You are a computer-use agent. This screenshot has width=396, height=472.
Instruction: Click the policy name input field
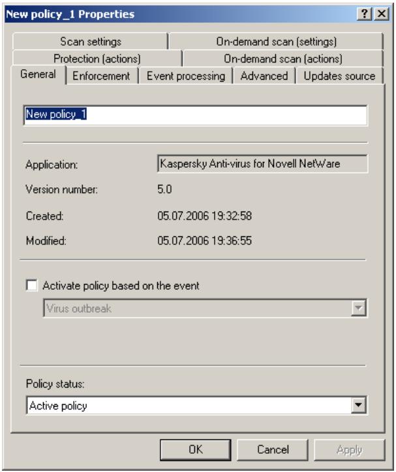pos(195,115)
